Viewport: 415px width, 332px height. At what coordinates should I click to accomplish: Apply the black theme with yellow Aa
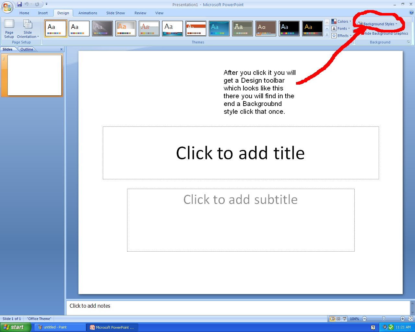[x=313, y=28]
